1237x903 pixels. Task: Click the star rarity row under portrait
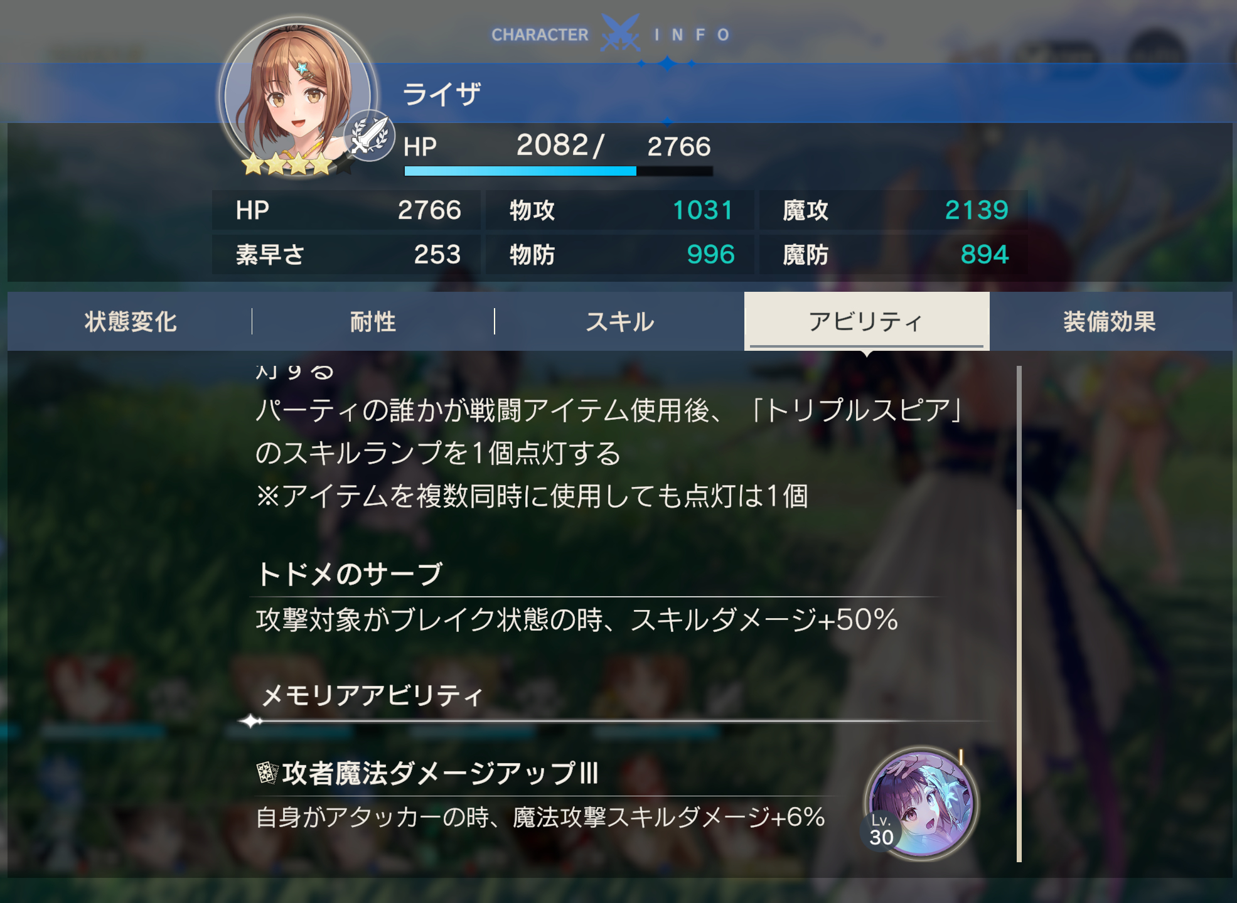coord(297,164)
